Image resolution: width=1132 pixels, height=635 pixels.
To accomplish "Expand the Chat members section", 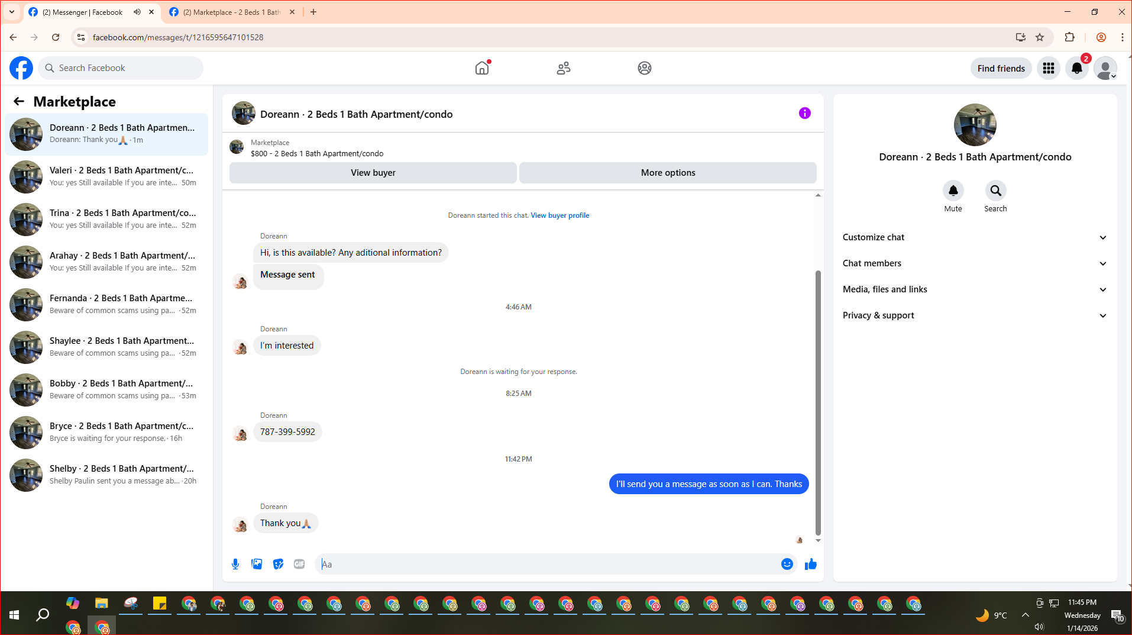I will tap(975, 263).
